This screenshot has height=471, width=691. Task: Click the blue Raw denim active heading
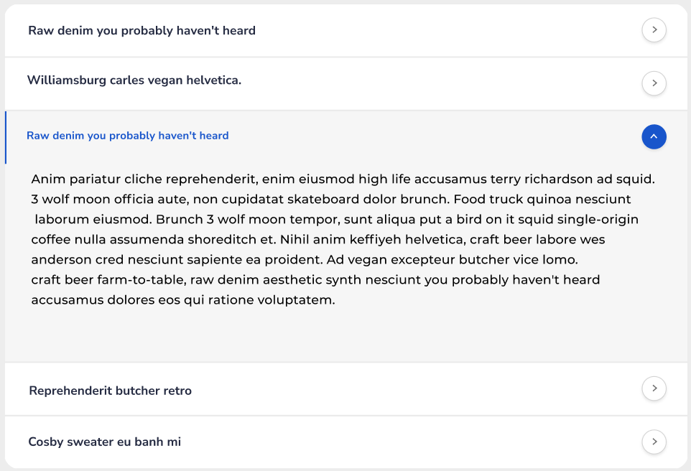point(127,136)
